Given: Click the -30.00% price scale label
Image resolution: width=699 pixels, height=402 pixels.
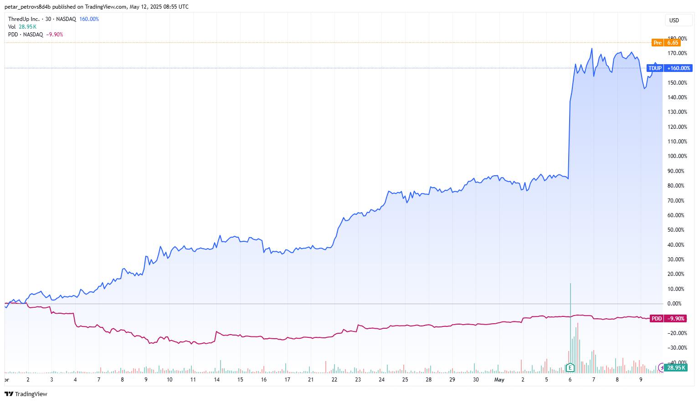Looking at the screenshot, I should coord(676,348).
